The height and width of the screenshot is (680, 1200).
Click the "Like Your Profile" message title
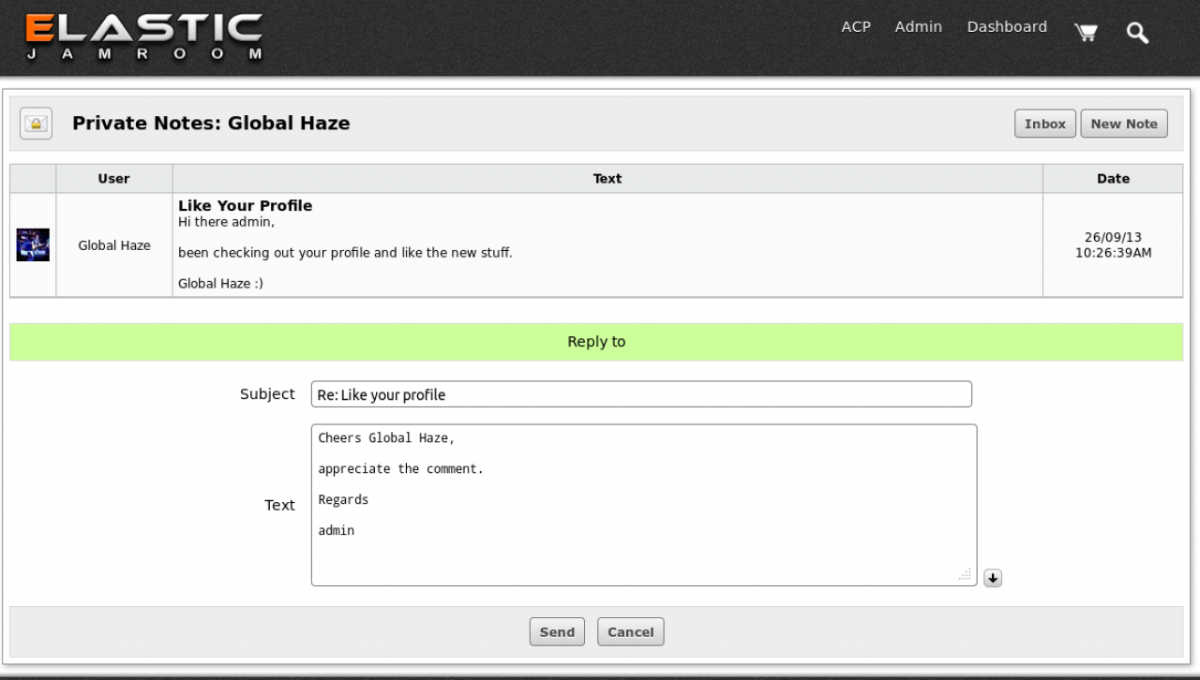[245, 206]
